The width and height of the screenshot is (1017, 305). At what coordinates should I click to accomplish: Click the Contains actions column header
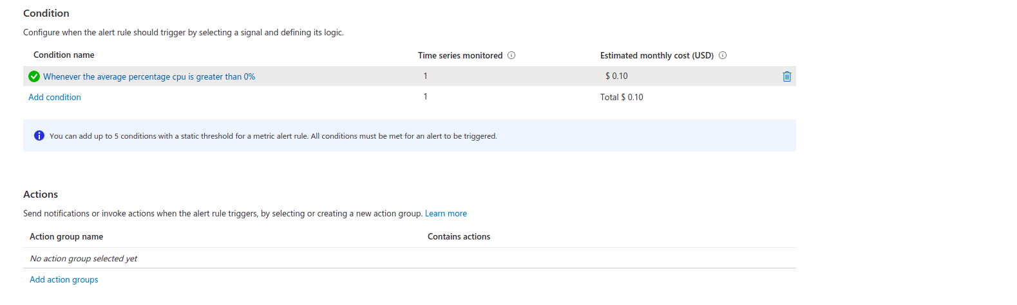(459, 236)
